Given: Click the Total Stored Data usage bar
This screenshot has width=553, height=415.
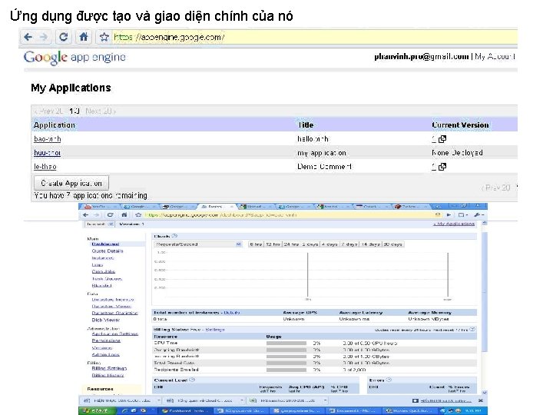Looking at the screenshot, I should click(x=286, y=363).
